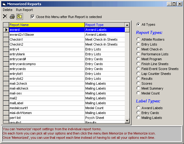The image size is (184, 144).
Task: Select the 'entrylist1' report name
Action: coord(47,74)
